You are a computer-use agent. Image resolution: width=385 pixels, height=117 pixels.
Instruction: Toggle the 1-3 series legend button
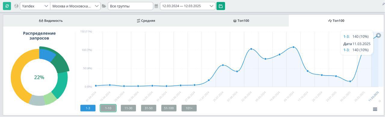click(88, 108)
